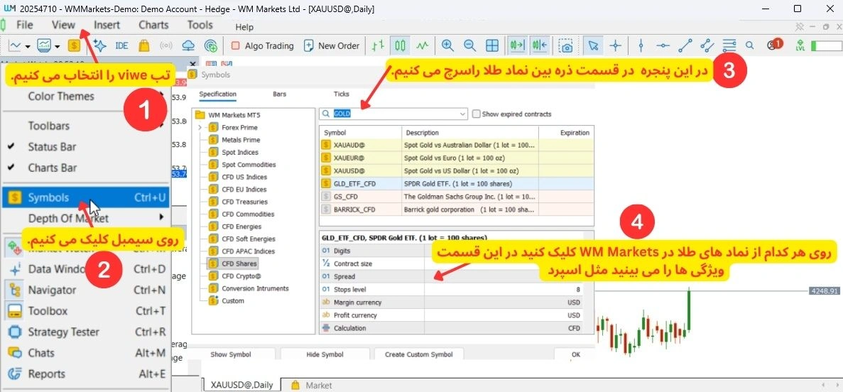843x392 pixels.
Task: Click the Show Symbol button
Action: (x=230, y=354)
